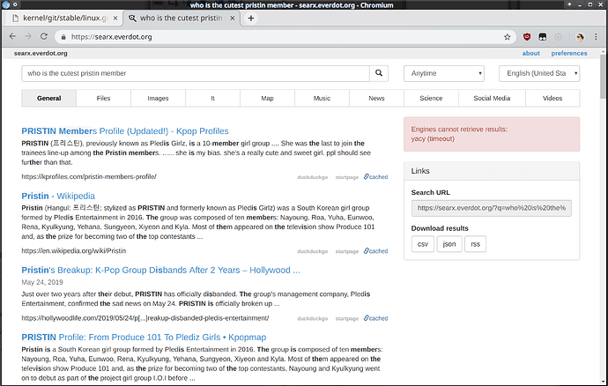Screen dimensions: 608x386
Task: Select the It search category
Action: (213, 98)
